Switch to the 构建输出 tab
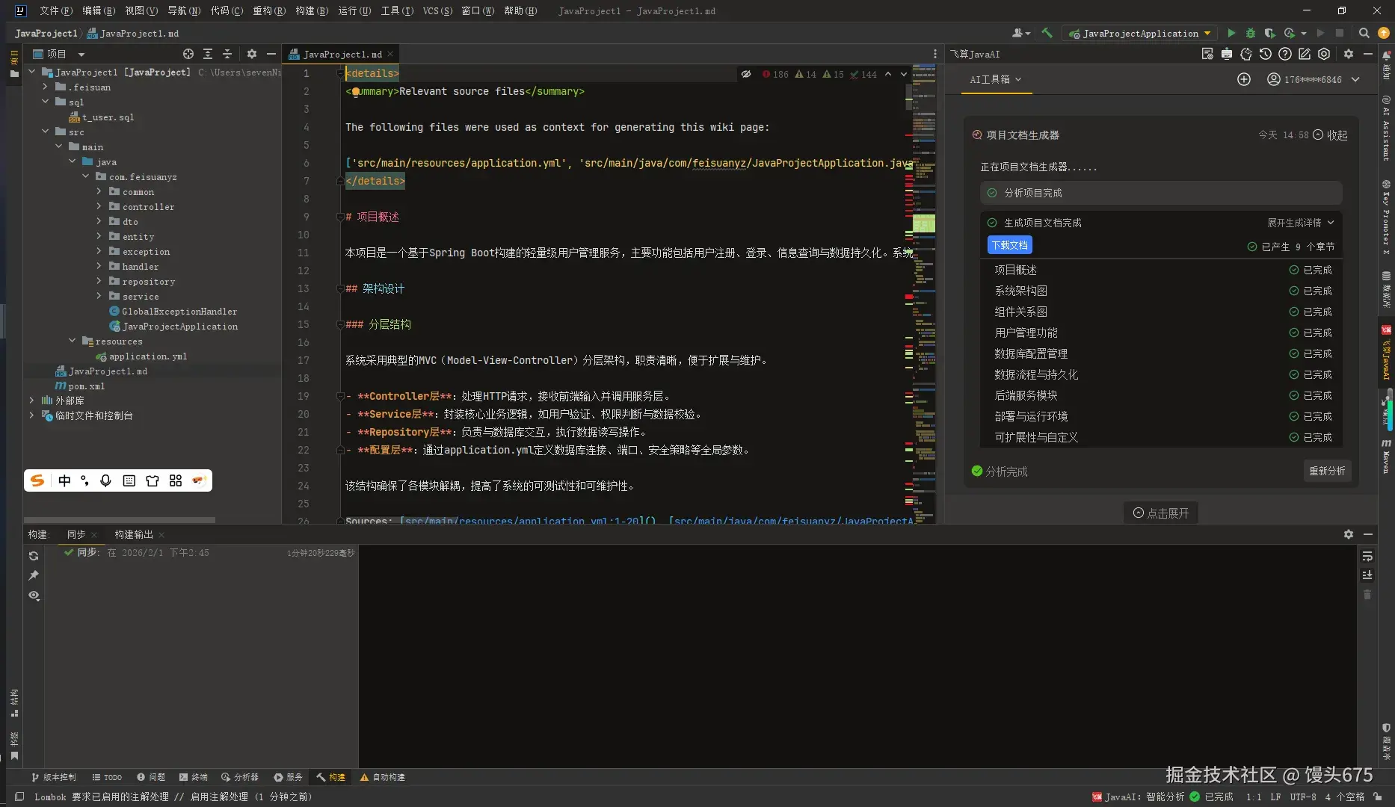The height and width of the screenshot is (807, 1395). (x=132, y=534)
